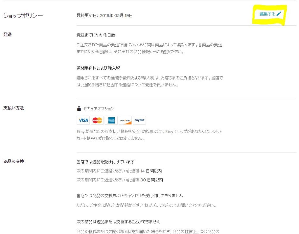Click the 発送までにかかる日数 subheading
299x234 pixels.
96,35
